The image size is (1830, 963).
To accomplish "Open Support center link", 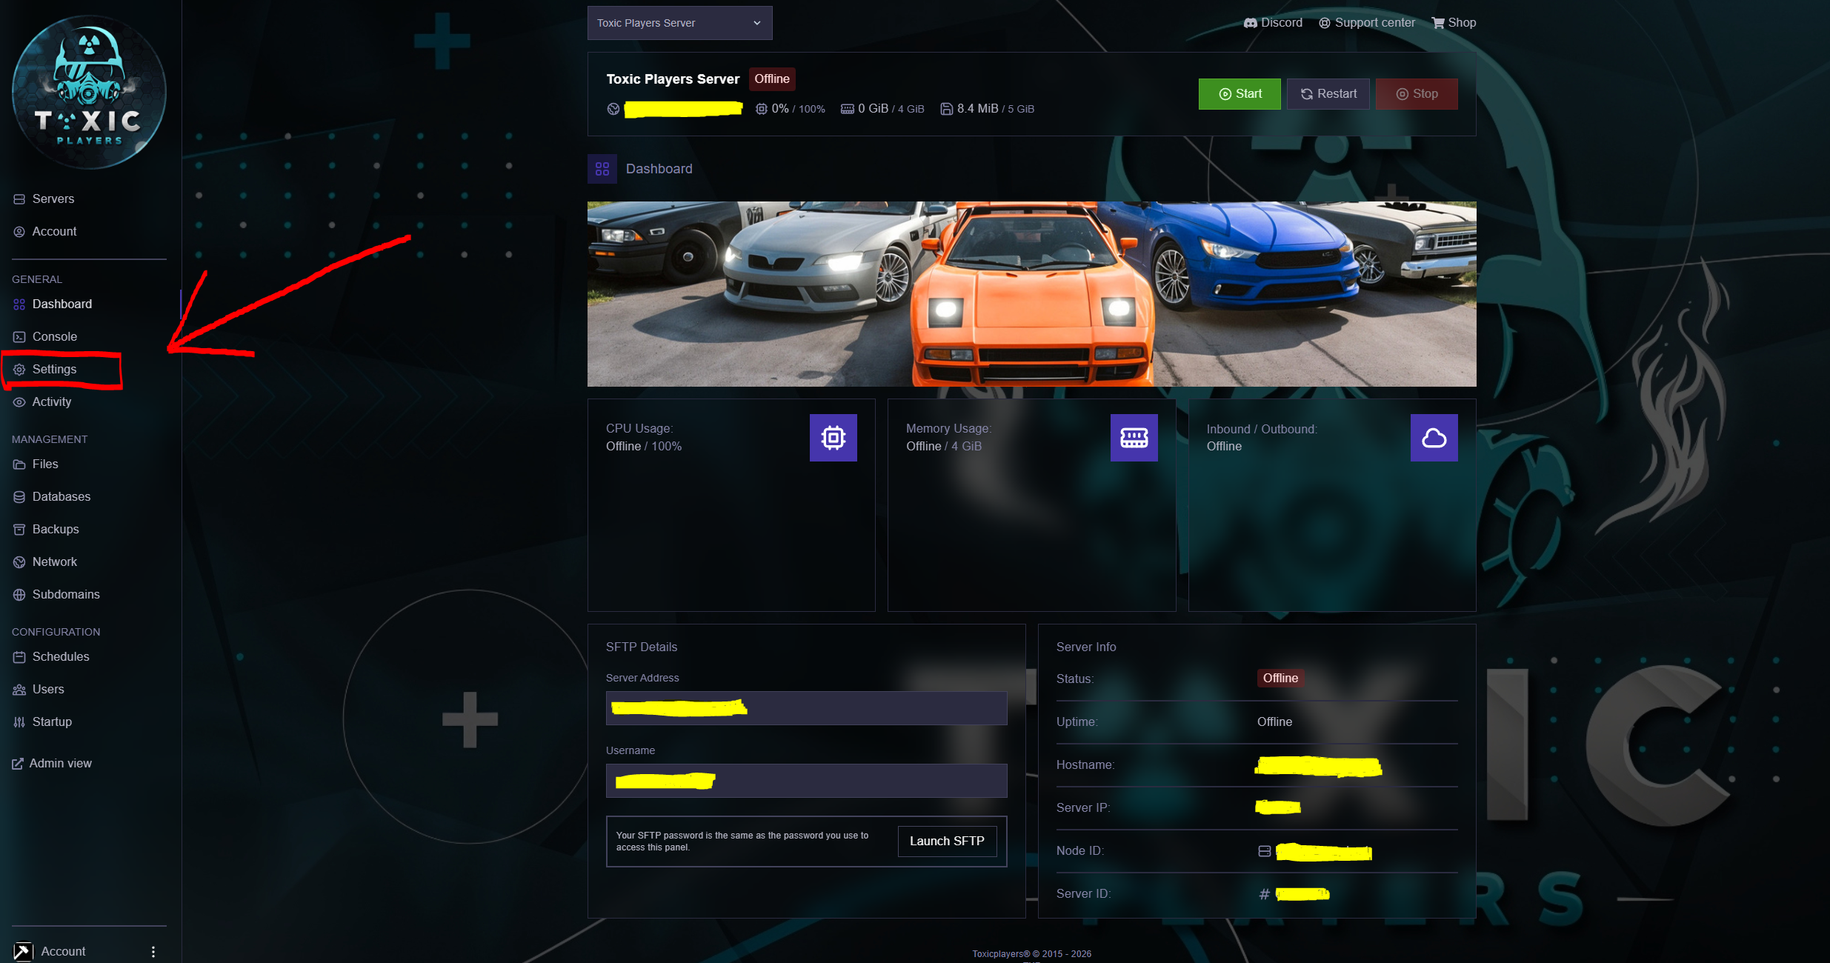I will tap(1367, 23).
